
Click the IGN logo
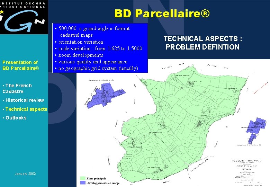pyautogui.click(x=24, y=17)
